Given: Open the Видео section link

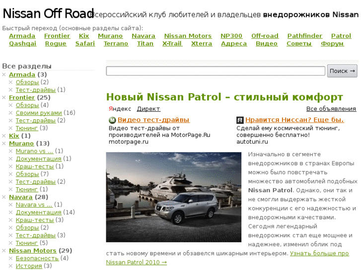Looking at the screenshot, I should point(267,44).
